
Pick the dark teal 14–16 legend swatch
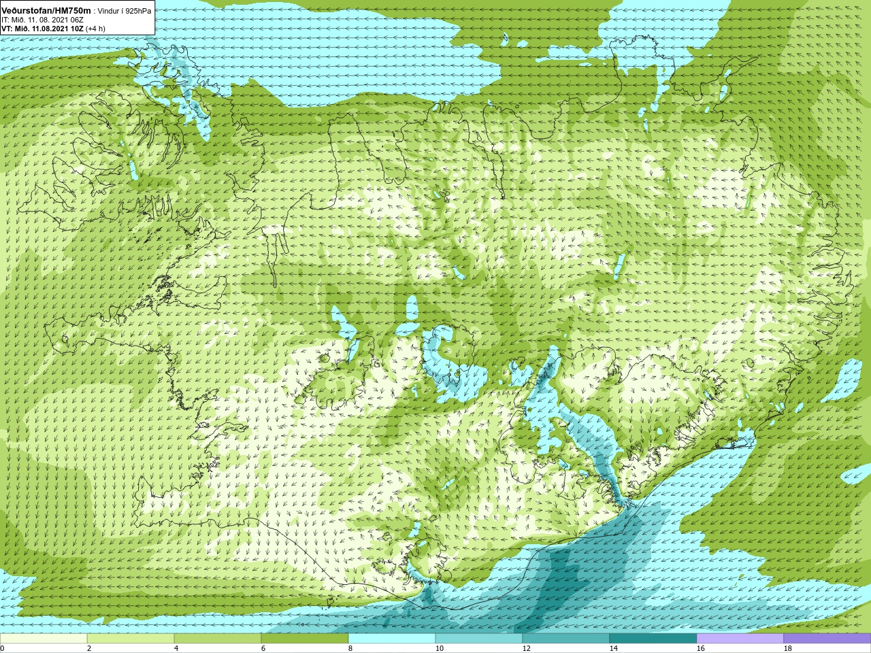(653, 639)
